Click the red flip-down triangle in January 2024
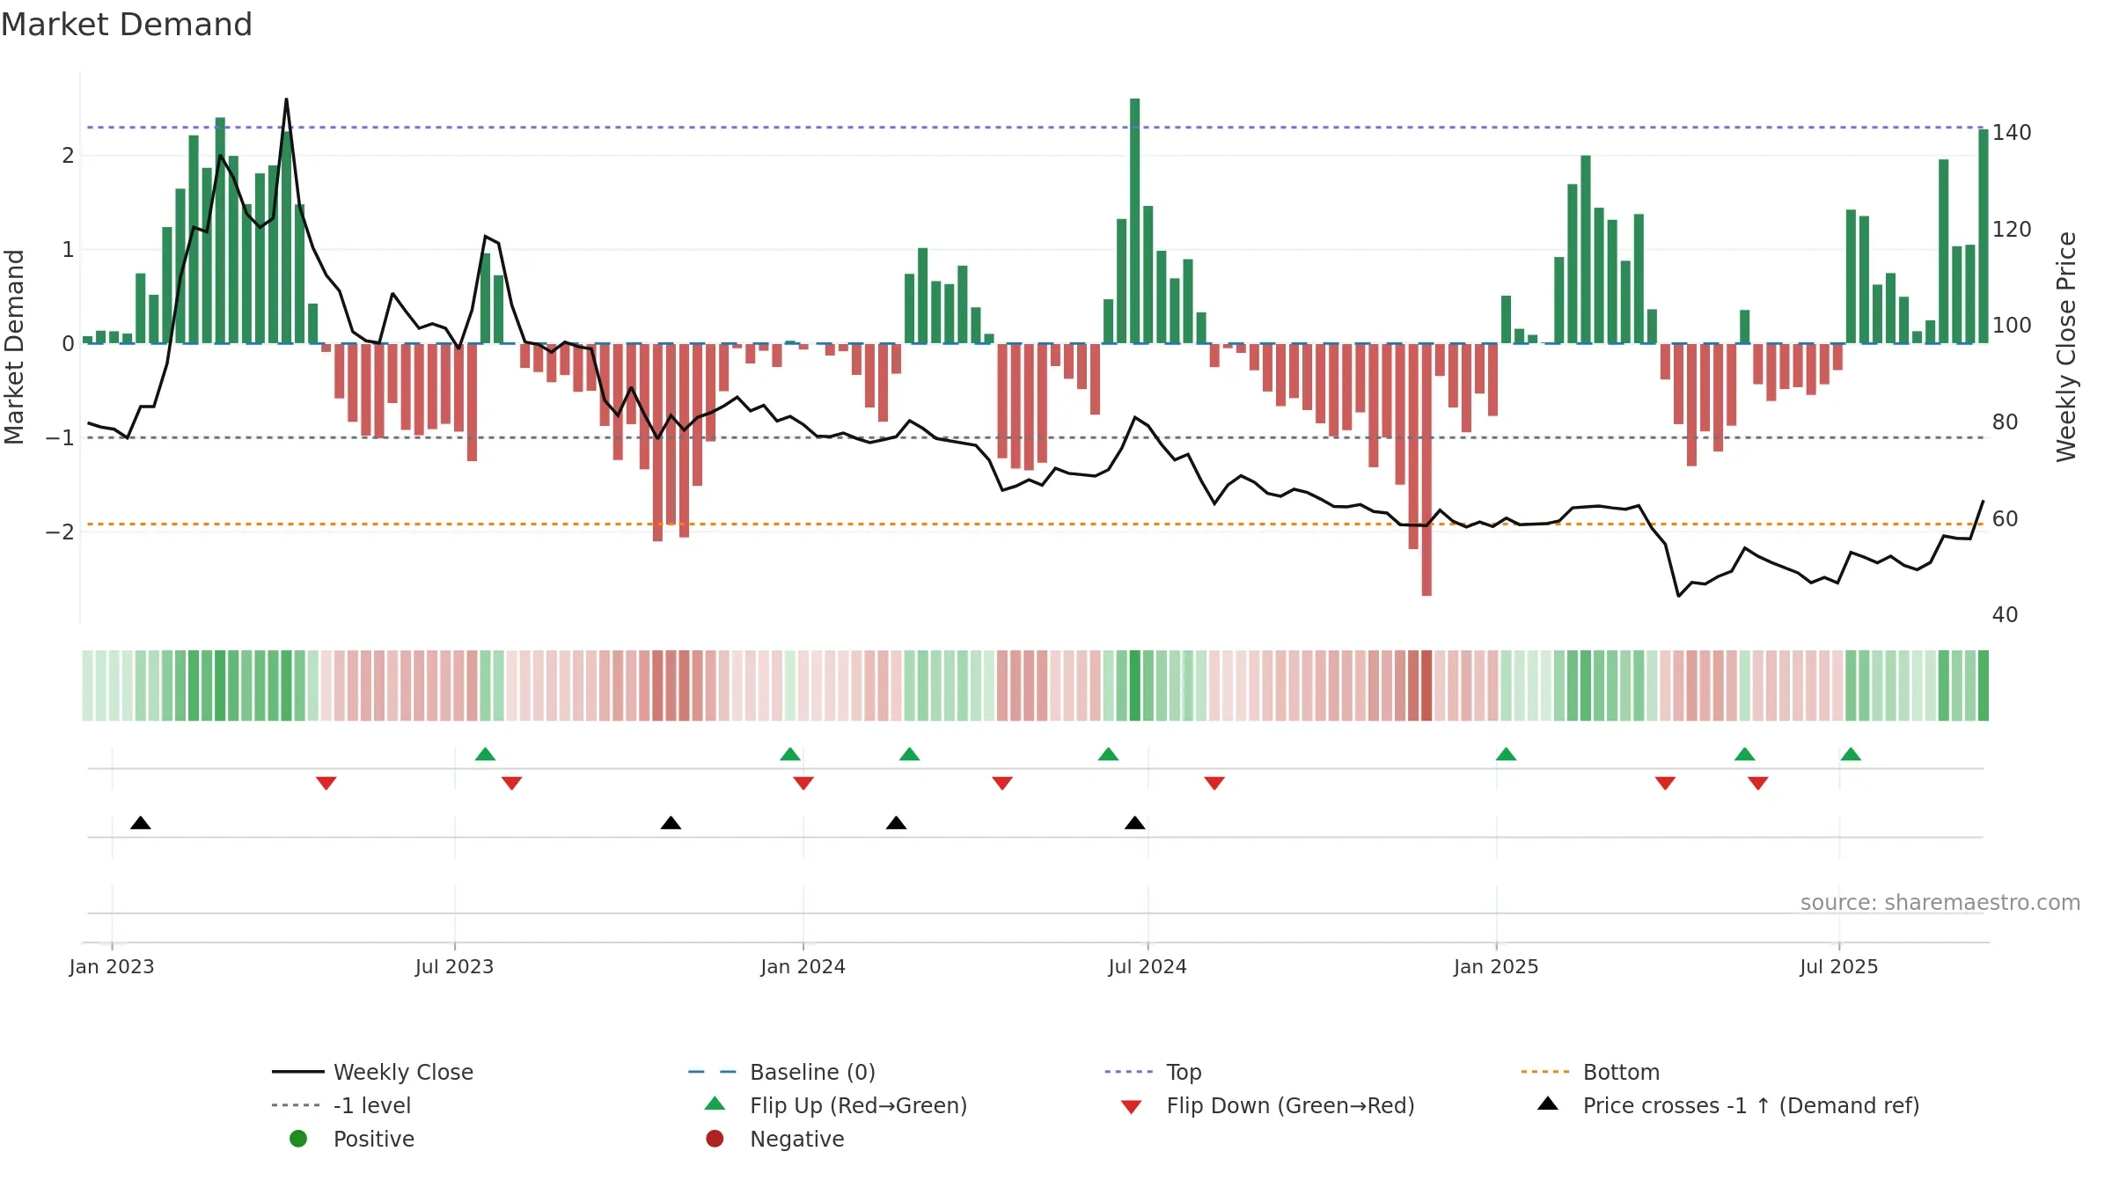2112x1188 pixels. 803,783
